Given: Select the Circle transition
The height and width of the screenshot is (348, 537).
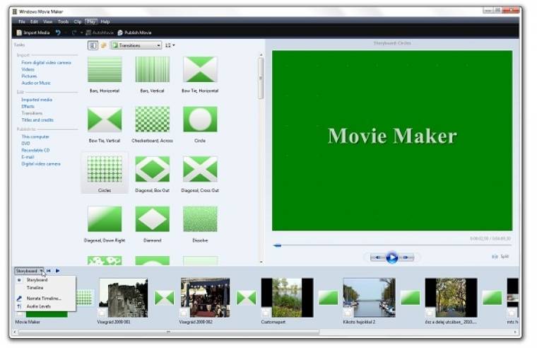Looking at the screenshot, I should tap(200, 124).
